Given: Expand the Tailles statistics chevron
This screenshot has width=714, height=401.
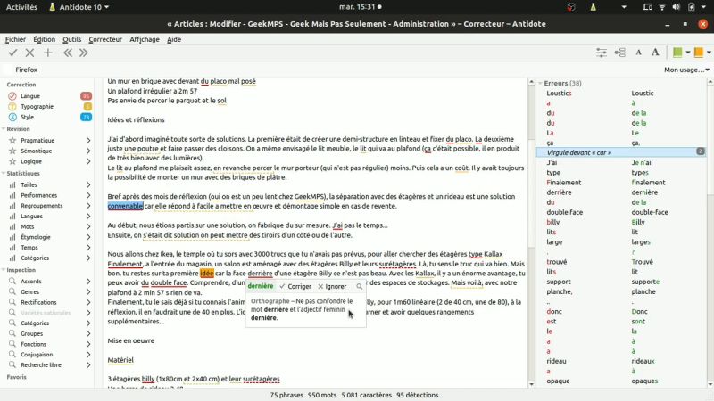Looking at the screenshot, I should pyautogui.click(x=88, y=185).
